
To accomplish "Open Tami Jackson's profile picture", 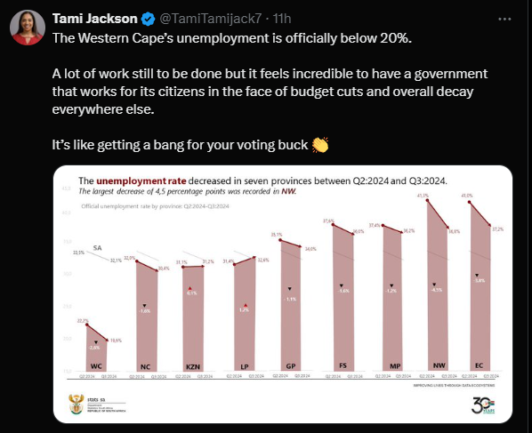I will coord(28,28).
